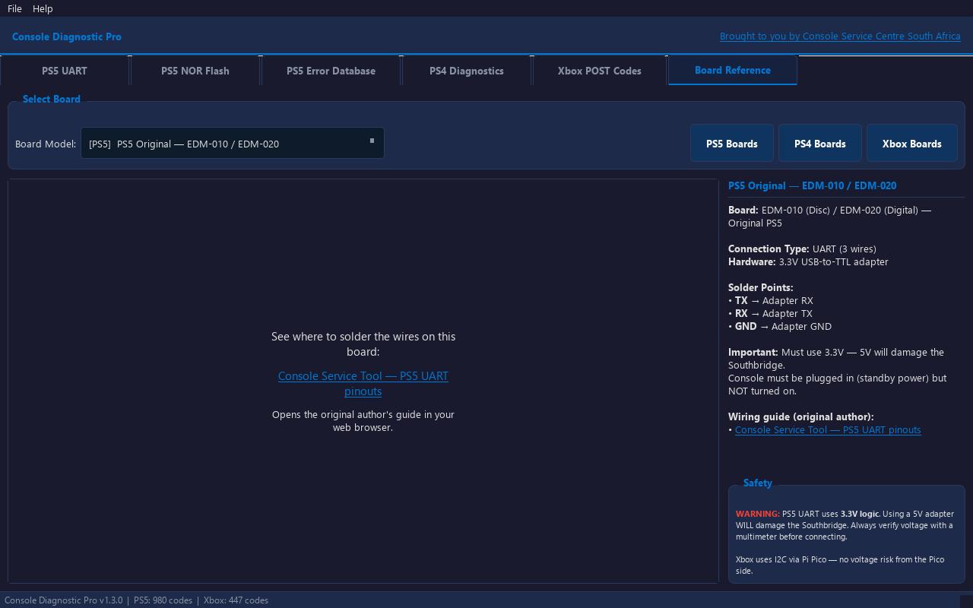Screen dimensions: 973x608
Task: Click 'See where to solder the wires' text
Action: click(363, 344)
